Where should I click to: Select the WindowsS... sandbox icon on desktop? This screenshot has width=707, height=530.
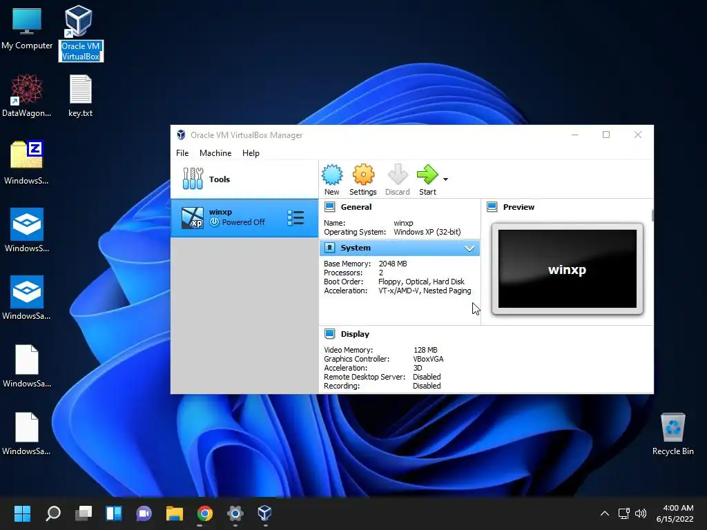[27, 230]
